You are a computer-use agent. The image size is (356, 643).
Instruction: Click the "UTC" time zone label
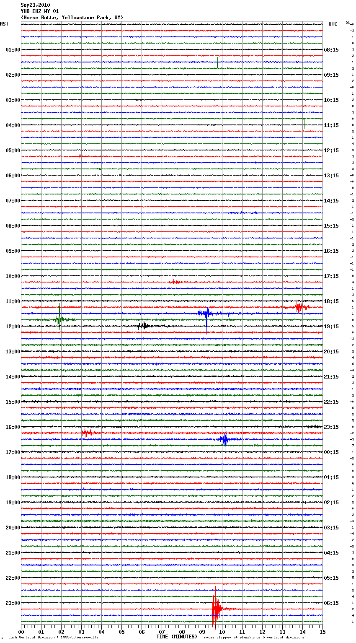(x=333, y=24)
